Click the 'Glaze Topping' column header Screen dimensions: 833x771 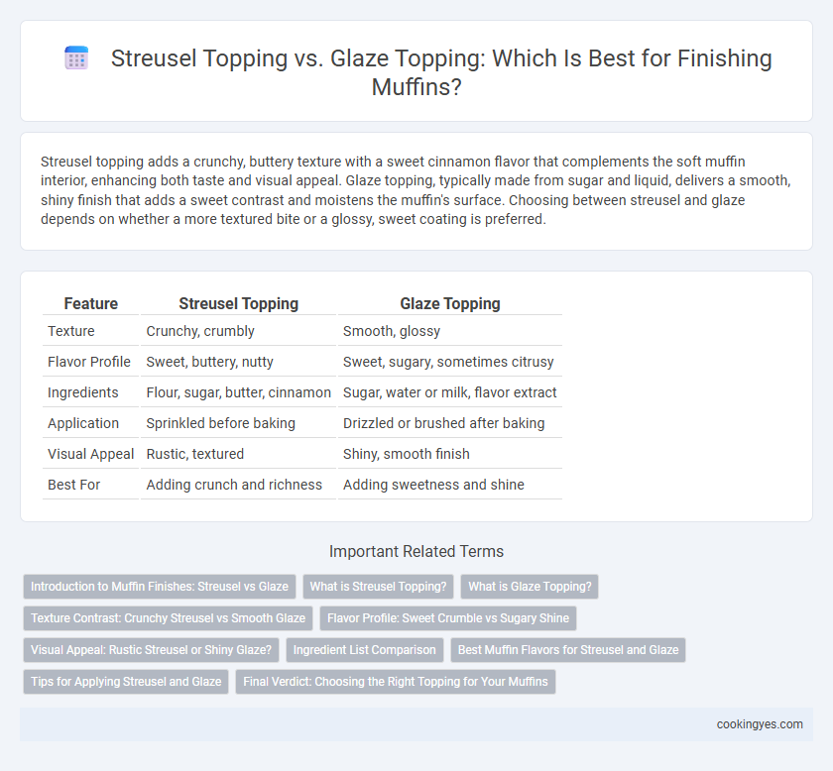pos(450,303)
